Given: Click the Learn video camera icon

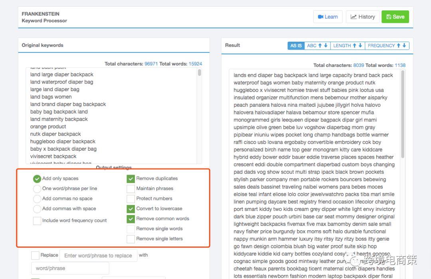Looking at the screenshot, I should pos(320,17).
